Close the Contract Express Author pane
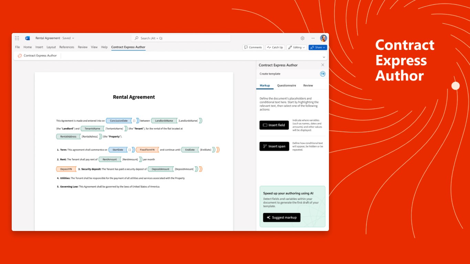470x264 pixels. (323, 65)
